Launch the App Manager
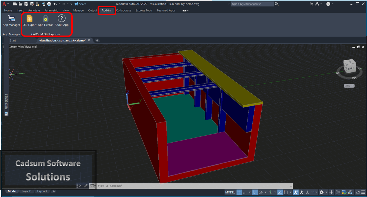This screenshot has height=197, width=367. pyautogui.click(x=11, y=21)
